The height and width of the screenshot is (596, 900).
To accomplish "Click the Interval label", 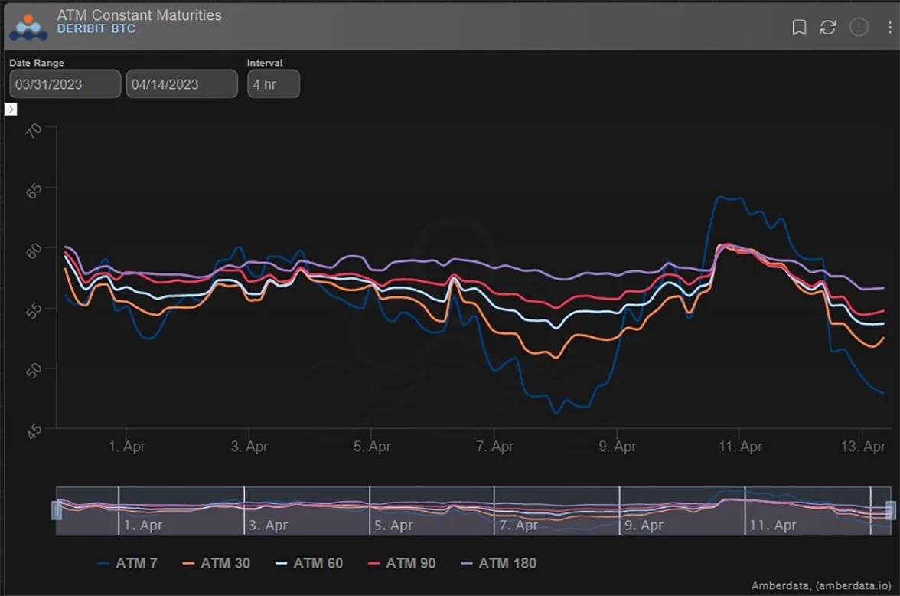I will click(265, 63).
